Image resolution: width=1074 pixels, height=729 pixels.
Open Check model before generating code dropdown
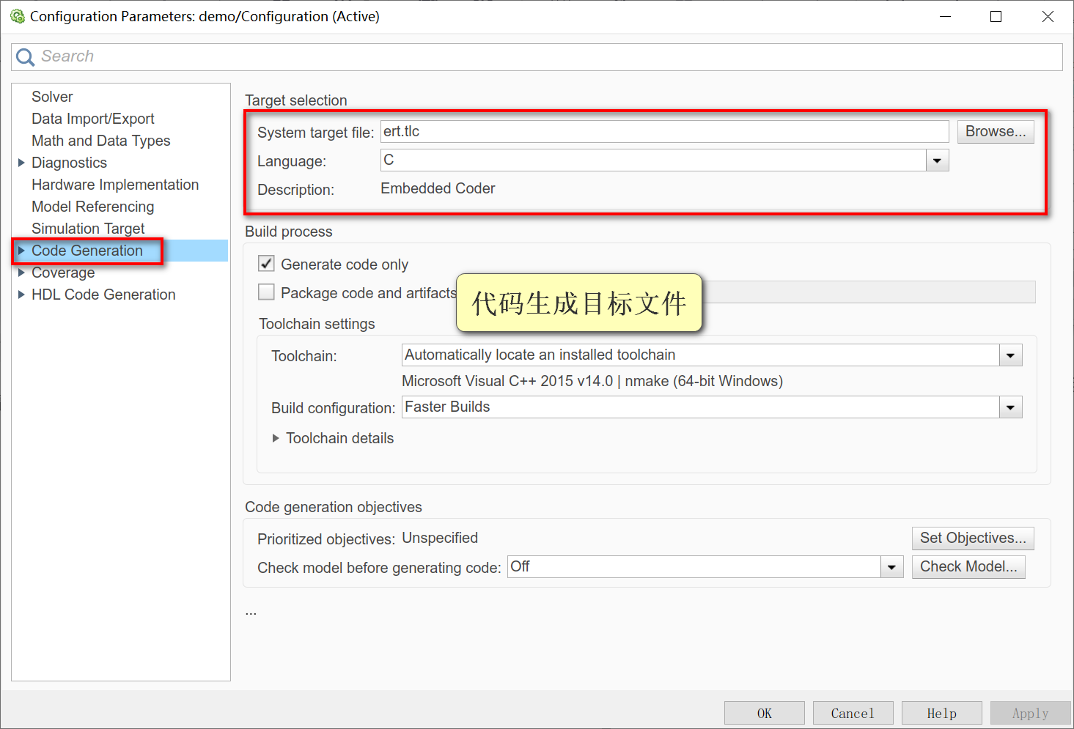pos(891,567)
